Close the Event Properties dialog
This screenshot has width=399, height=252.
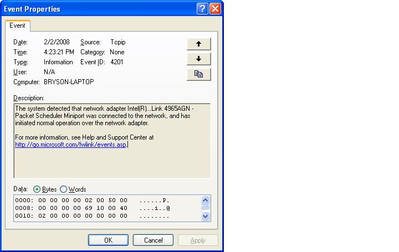click(x=215, y=9)
